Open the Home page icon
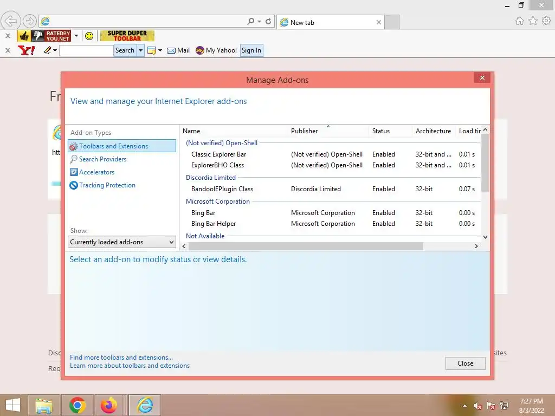Image resolution: width=555 pixels, height=416 pixels. pyautogui.click(x=520, y=21)
